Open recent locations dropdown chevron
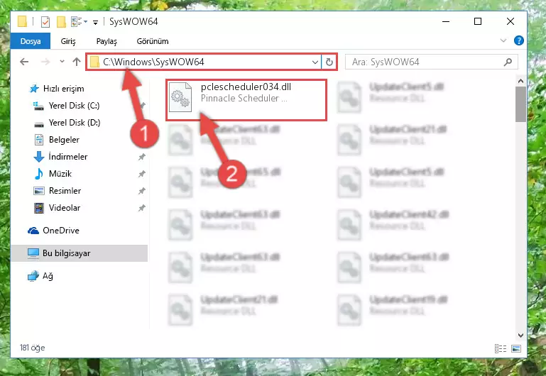 coord(62,62)
